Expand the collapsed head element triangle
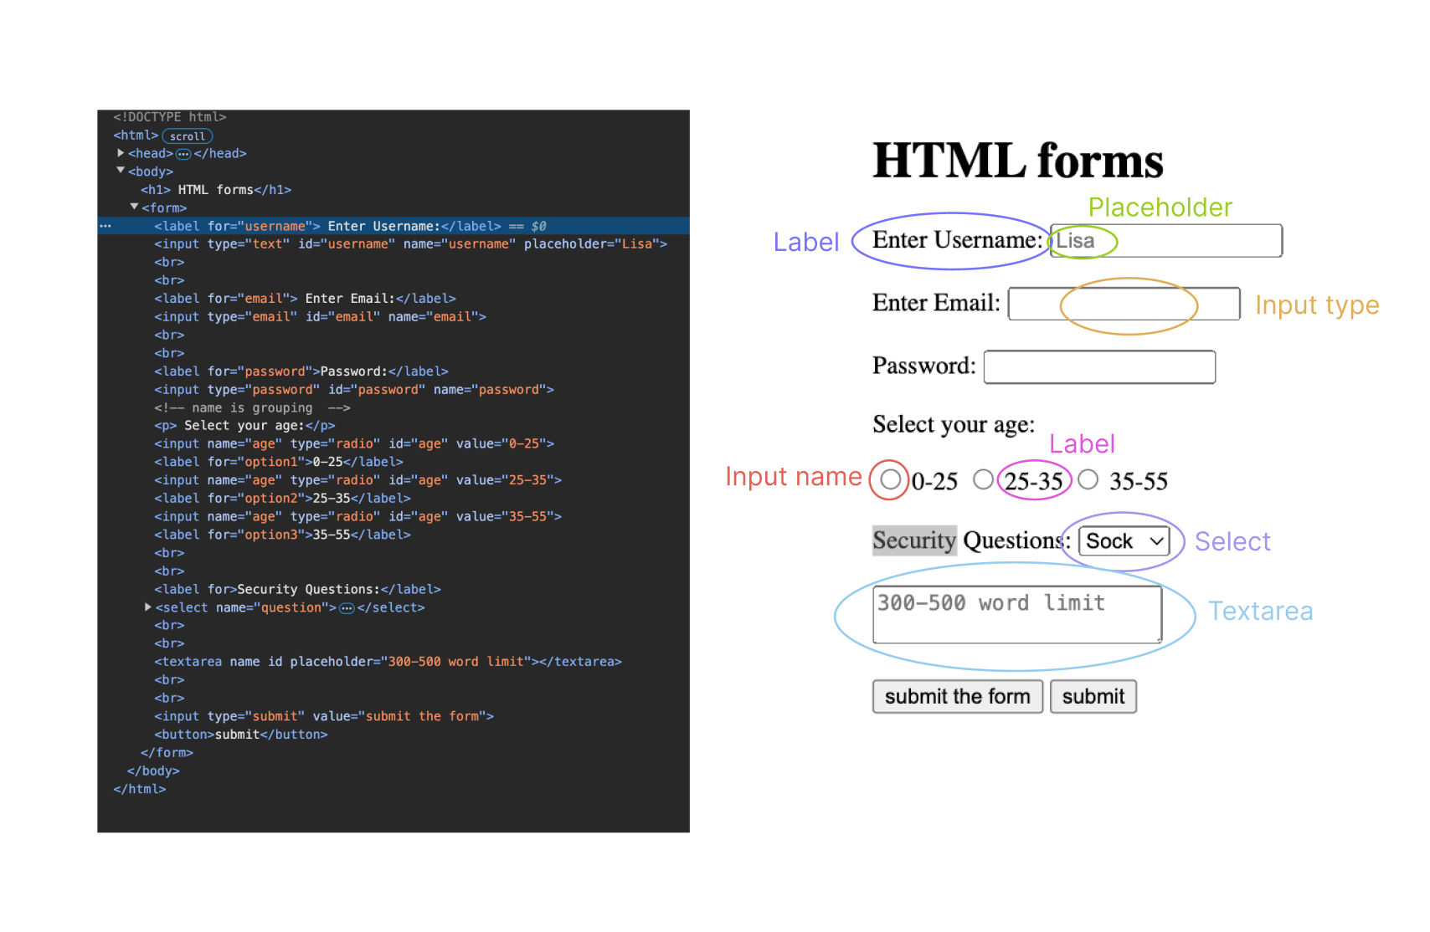The image size is (1430, 932). tap(121, 153)
